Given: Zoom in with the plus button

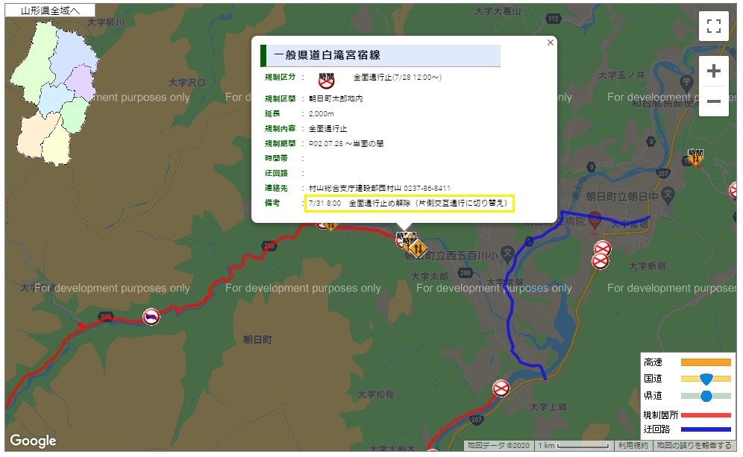Looking at the screenshot, I should 714,71.
